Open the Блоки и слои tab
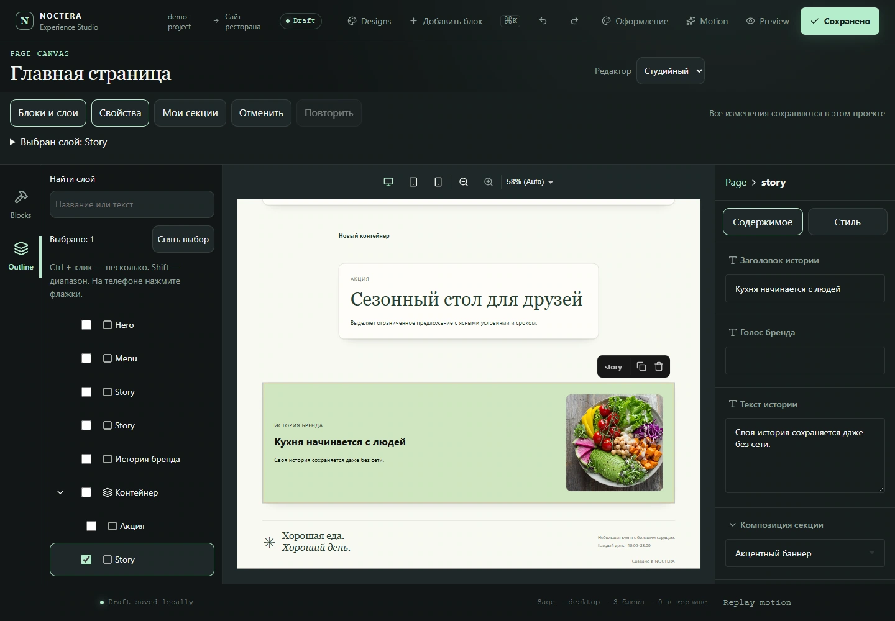This screenshot has height=621, width=895. [x=48, y=113]
